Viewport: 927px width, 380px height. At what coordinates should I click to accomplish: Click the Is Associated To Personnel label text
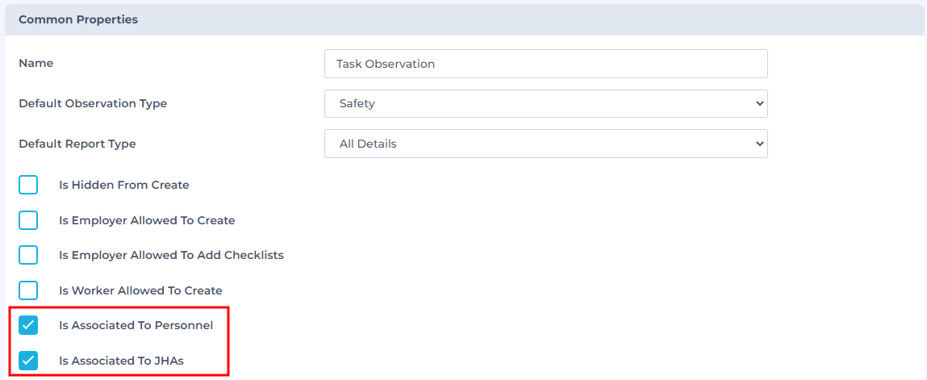coord(136,325)
